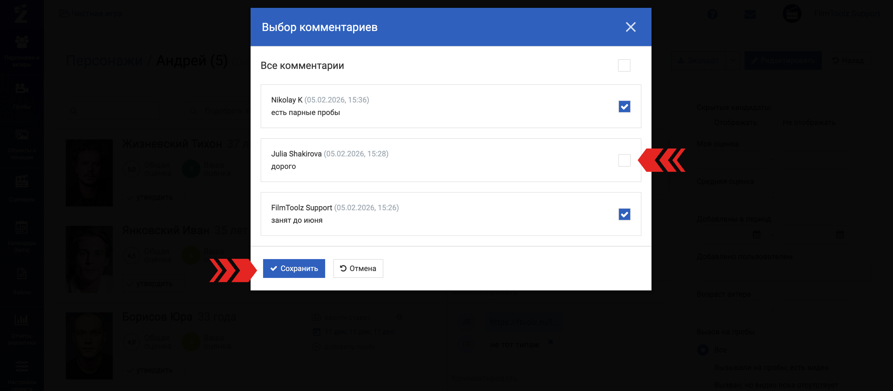Viewport: 893px width, 391px height.
Task: Open the 'Честная игра' project folder menu
Action: [91, 14]
